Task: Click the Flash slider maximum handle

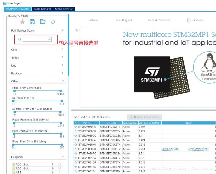Action: pos(61,123)
